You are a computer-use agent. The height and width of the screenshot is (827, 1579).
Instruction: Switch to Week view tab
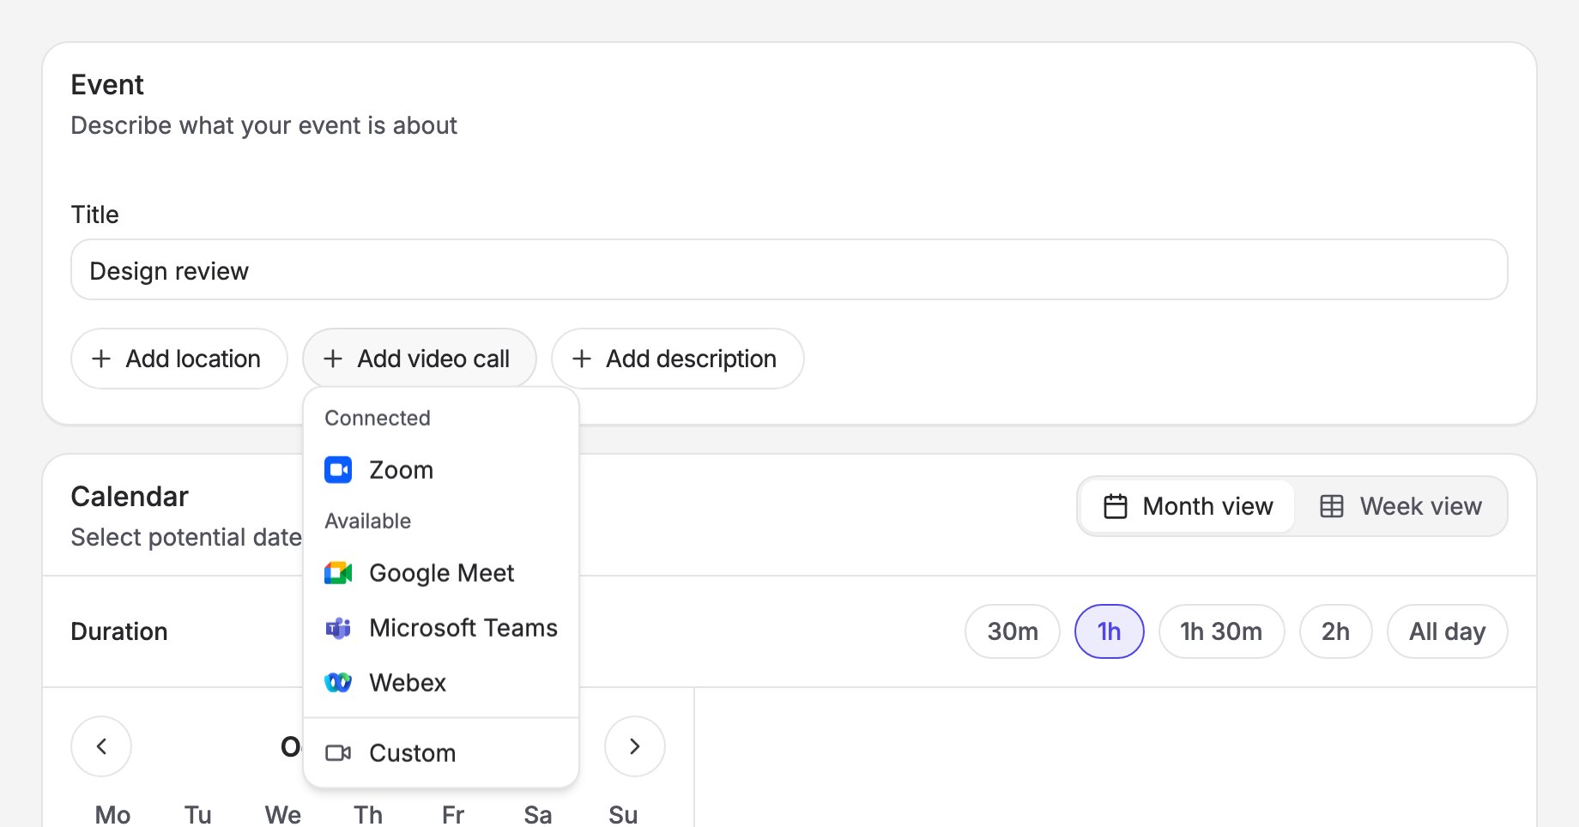[1401, 506]
